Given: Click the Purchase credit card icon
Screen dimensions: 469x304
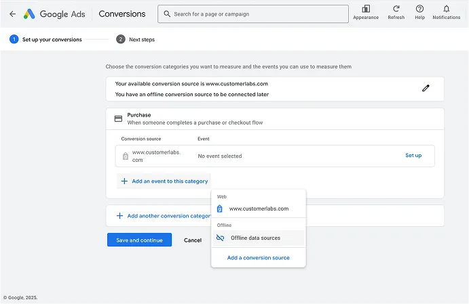Looking at the screenshot, I should click(x=119, y=118).
